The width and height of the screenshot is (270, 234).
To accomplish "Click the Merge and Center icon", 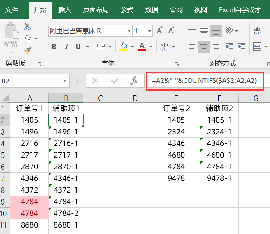I will (x=257, y=47).
